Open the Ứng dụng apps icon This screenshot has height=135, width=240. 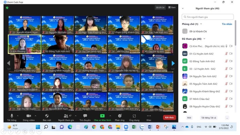pos(134,116)
